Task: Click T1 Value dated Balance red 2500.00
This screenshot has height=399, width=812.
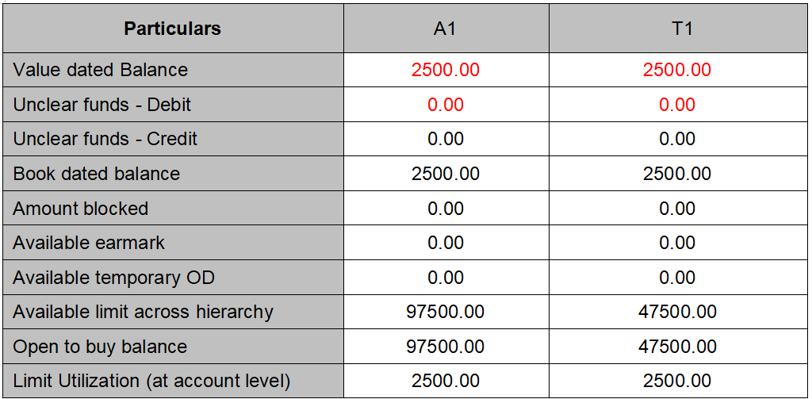Action: coord(677,70)
